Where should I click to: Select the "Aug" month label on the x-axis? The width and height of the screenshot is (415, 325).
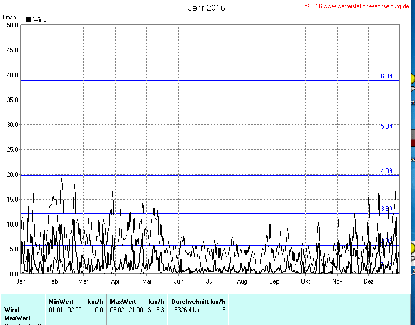tap(242, 281)
